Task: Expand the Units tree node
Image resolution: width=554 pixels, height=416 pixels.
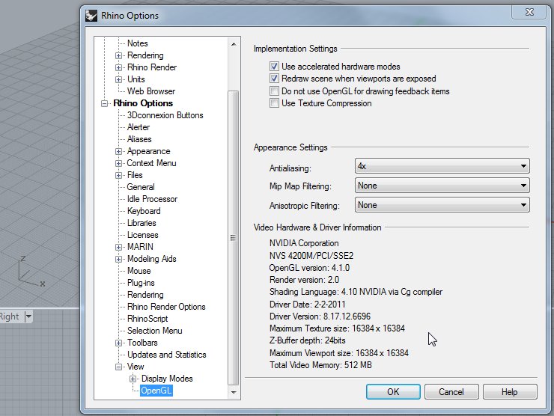Action: [119, 79]
